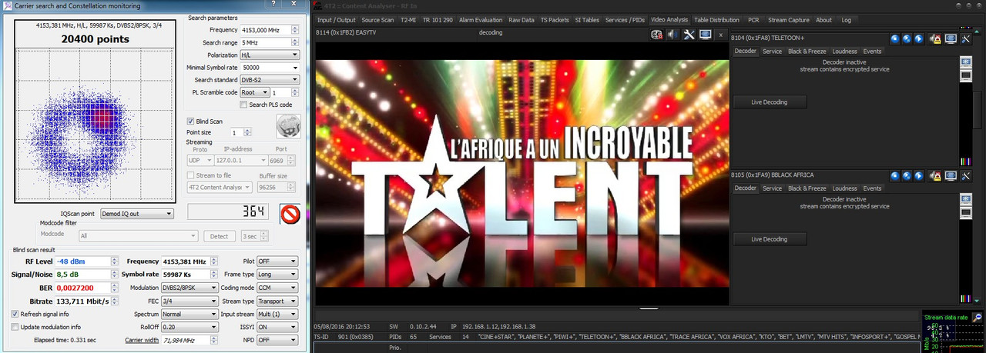Click TELETOON+ second blue pause-play icon
Screen dimensions: 986x353
tap(907, 38)
